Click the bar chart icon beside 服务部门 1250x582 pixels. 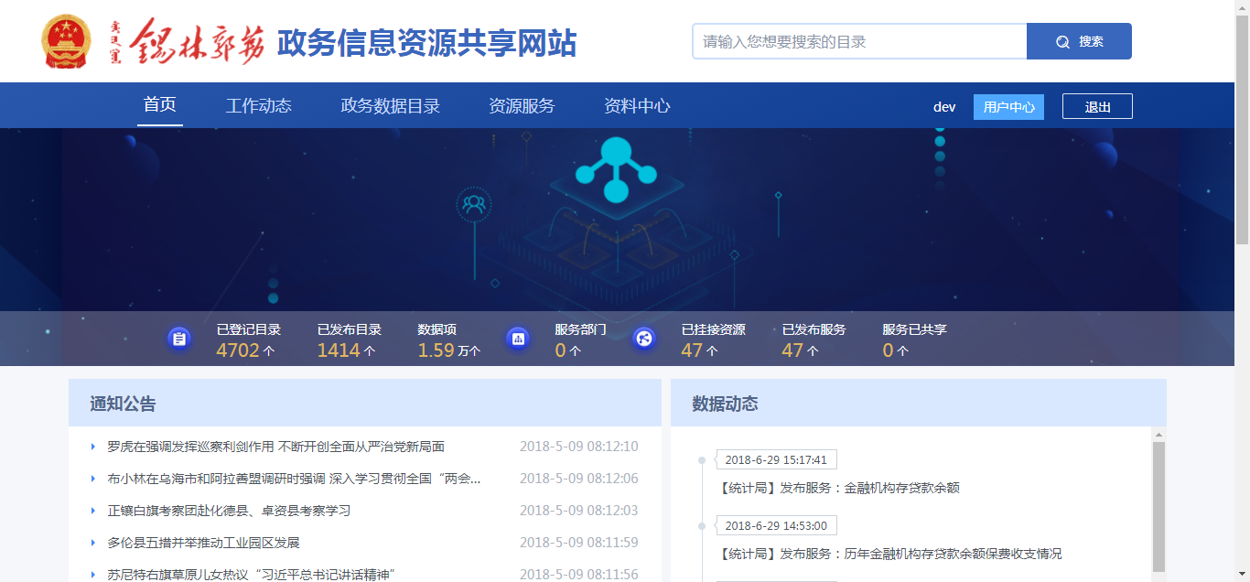519,339
